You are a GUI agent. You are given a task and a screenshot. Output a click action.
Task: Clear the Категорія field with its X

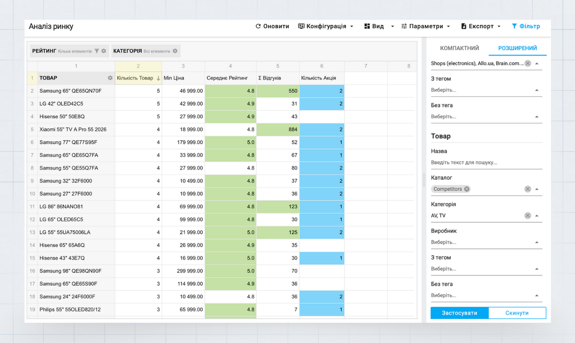click(528, 216)
